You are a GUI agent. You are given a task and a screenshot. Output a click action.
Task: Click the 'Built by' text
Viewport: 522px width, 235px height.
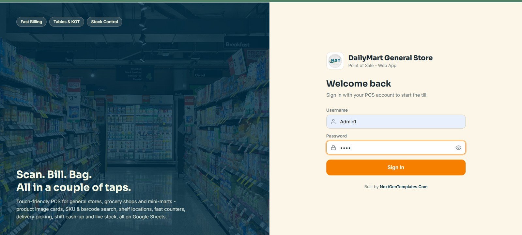pos(371,187)
